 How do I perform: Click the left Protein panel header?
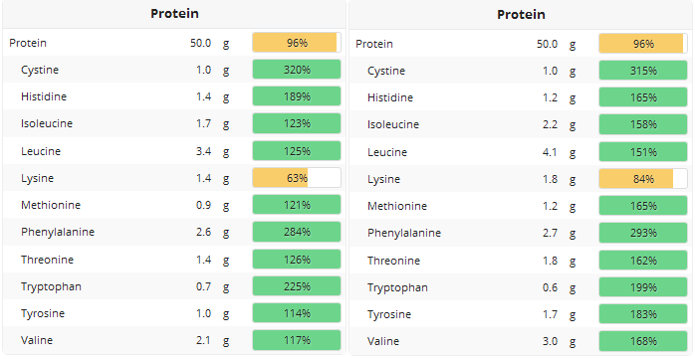click(174, 14)
